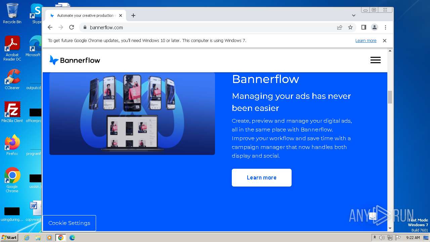Bookmark this tab with star icon
The image size is (430, 242).
(350, 27)
